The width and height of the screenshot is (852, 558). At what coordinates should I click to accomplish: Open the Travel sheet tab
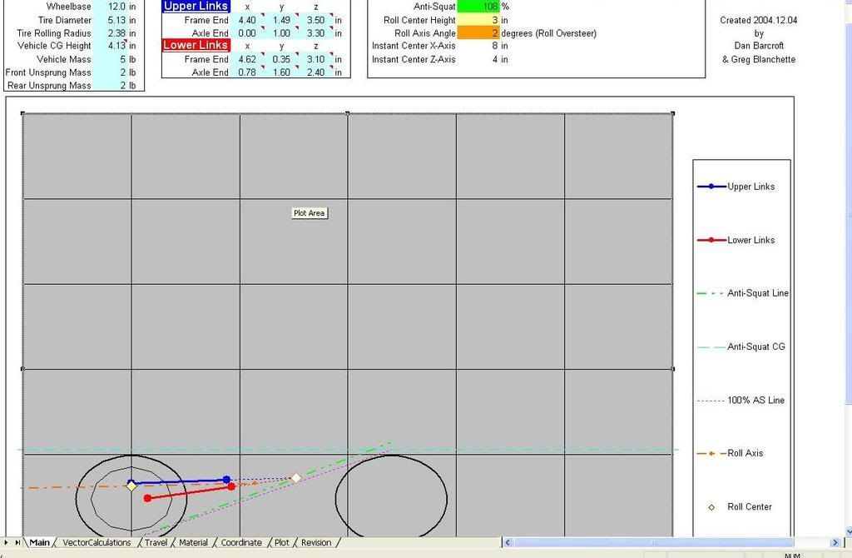(156, 543)
